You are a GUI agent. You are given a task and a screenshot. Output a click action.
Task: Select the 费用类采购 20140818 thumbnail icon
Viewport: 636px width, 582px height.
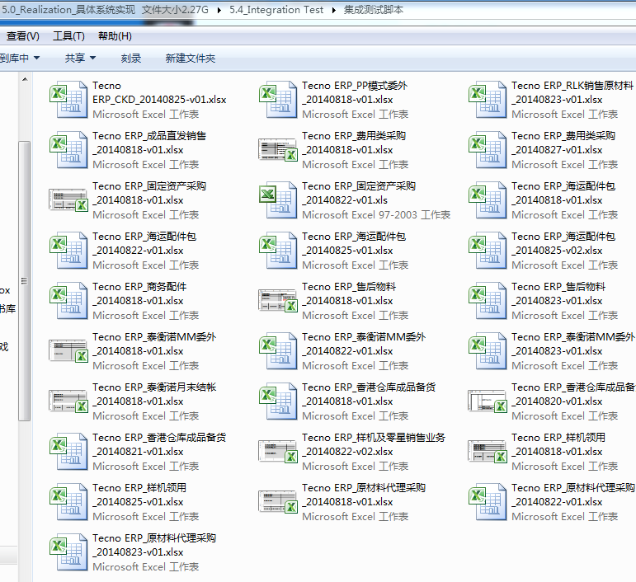278,149
